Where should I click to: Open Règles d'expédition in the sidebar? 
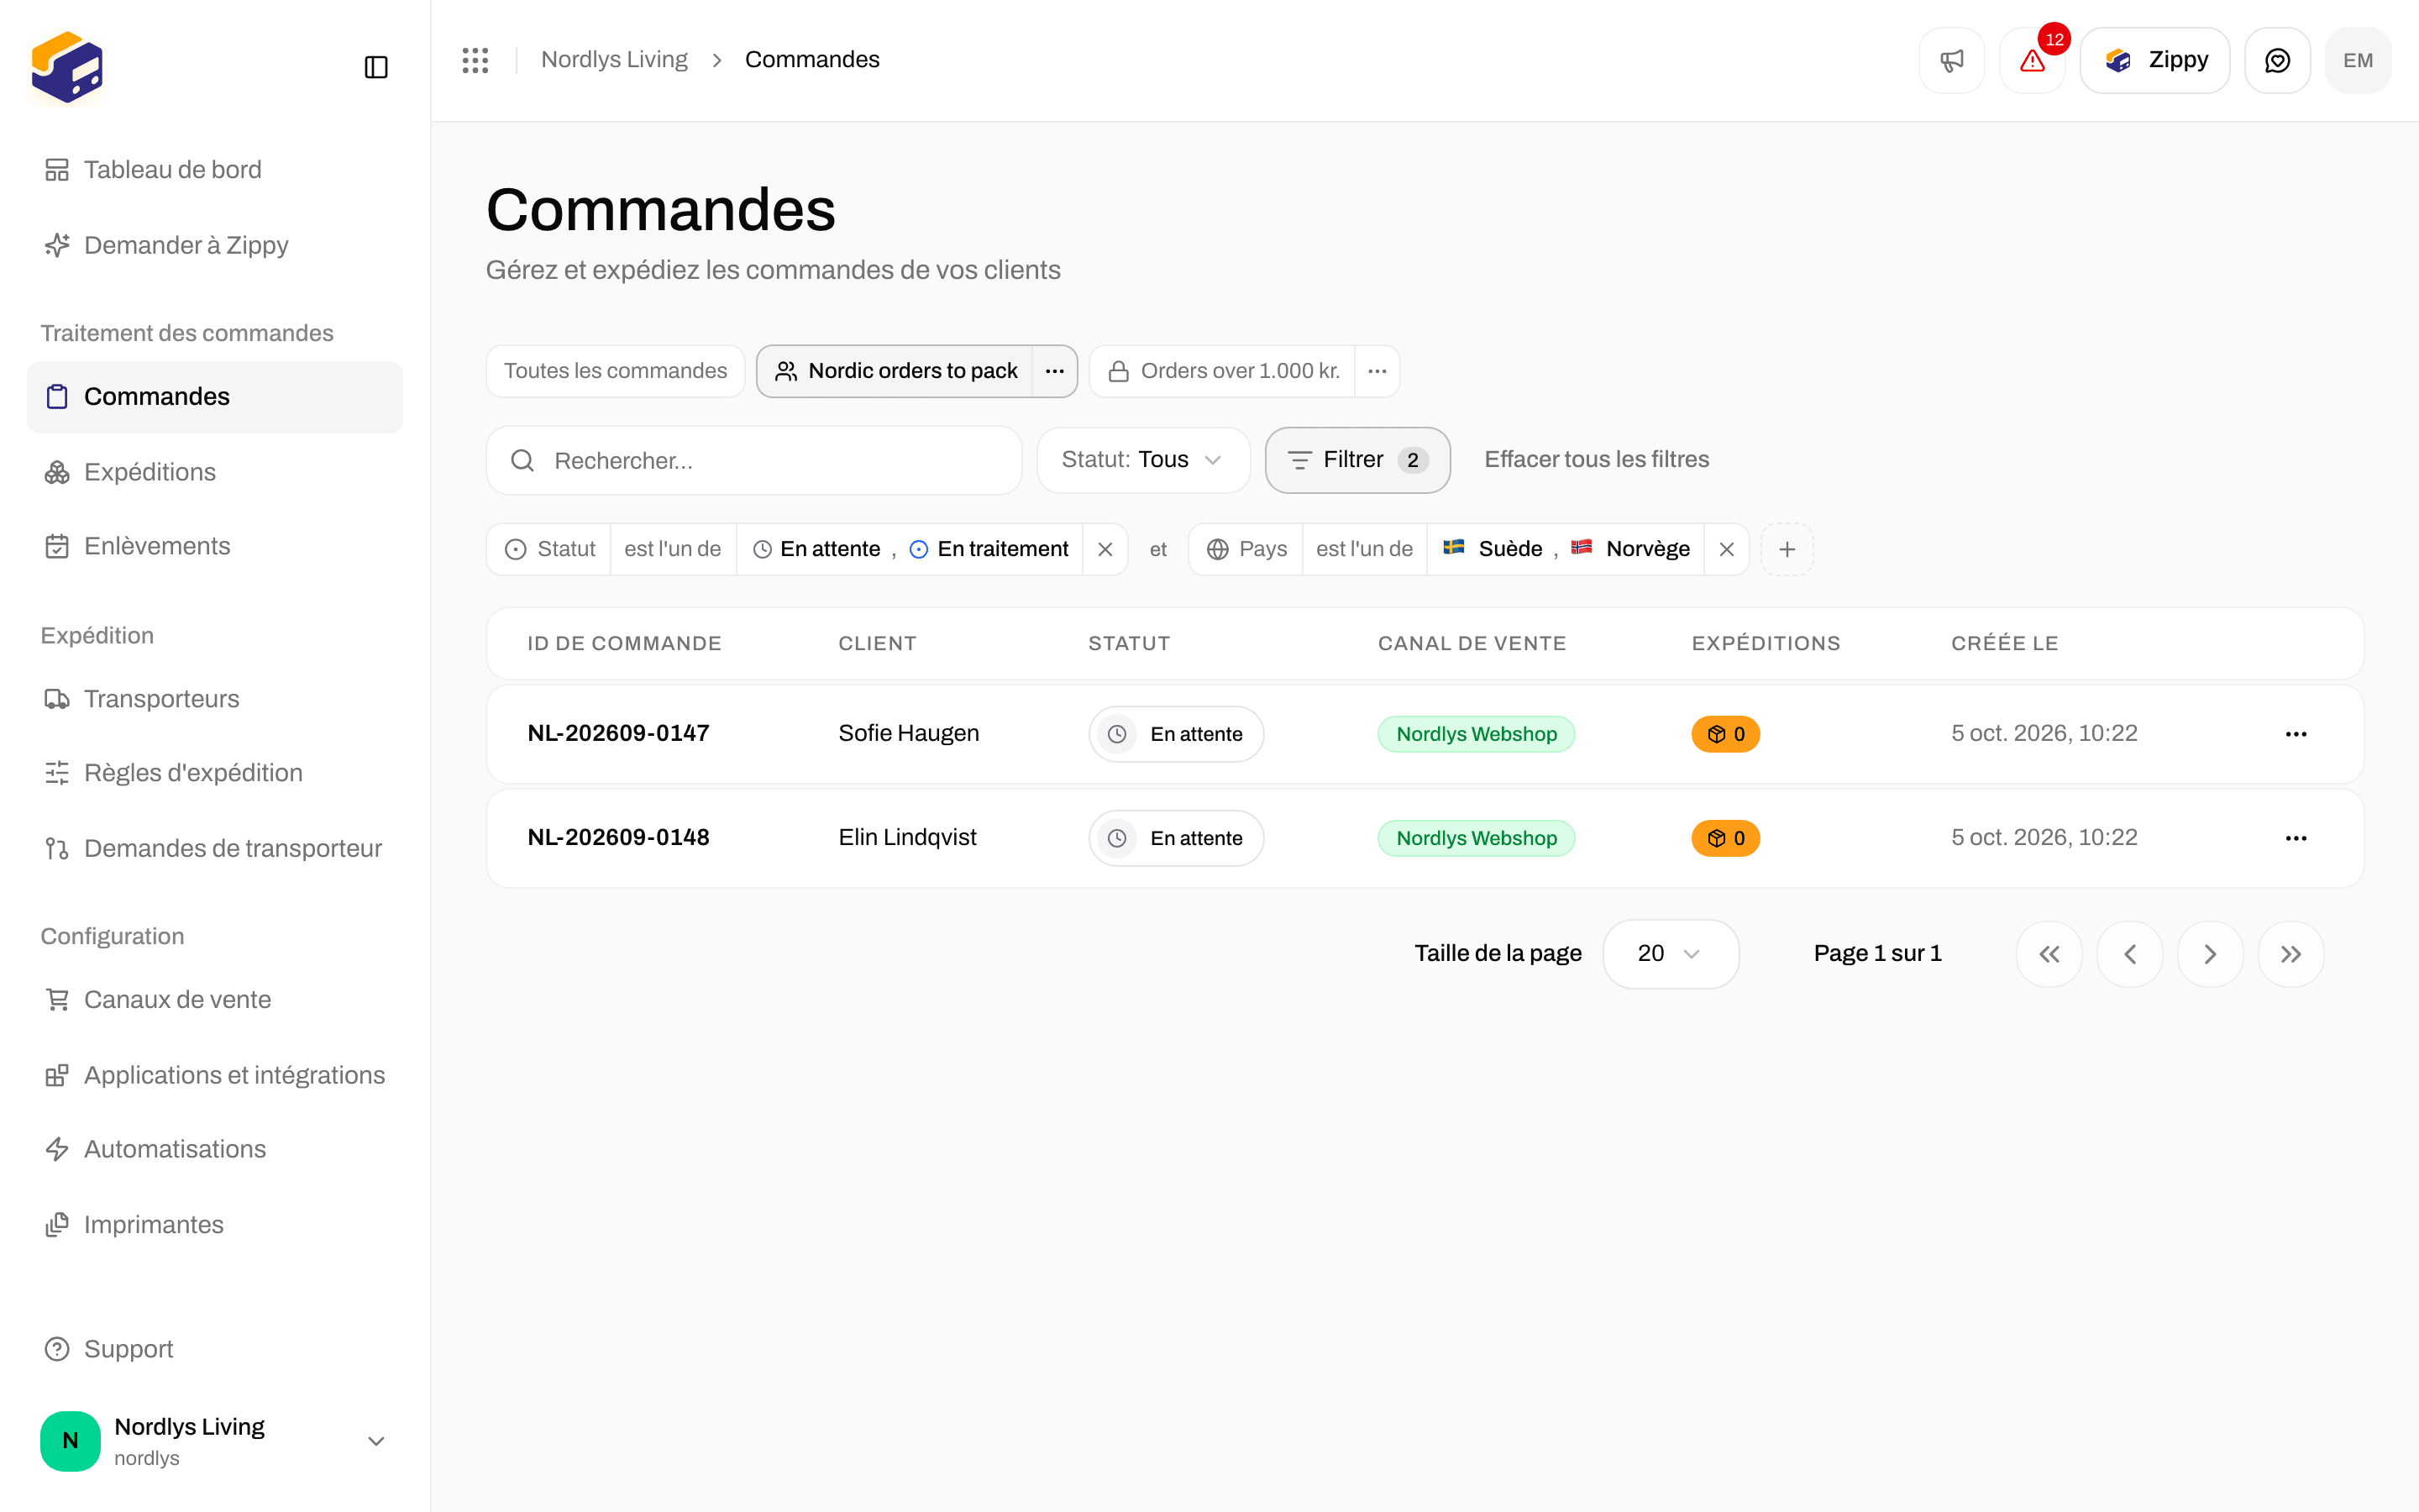tap(215, 773)
